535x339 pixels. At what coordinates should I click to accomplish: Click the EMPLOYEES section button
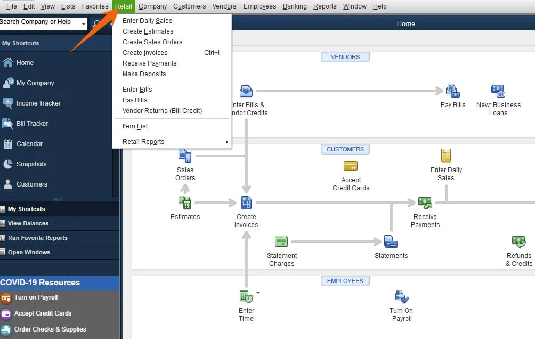click(345, 281)
